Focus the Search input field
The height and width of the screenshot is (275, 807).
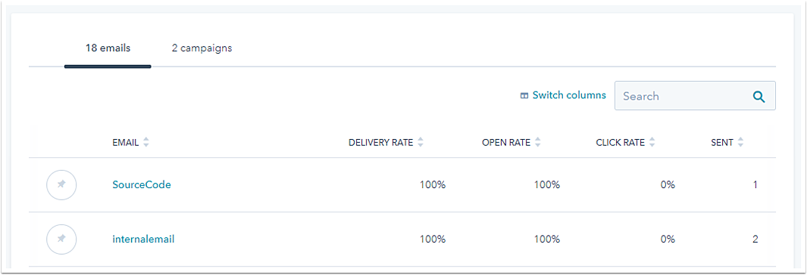[695, 95]
